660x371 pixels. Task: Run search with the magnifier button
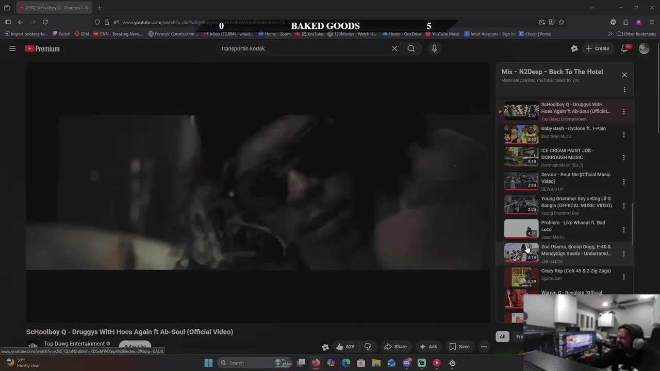point(411,48)
